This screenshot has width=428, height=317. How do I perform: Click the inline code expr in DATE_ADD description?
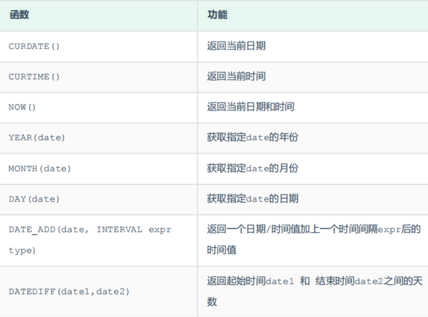(x=389, y=230)
